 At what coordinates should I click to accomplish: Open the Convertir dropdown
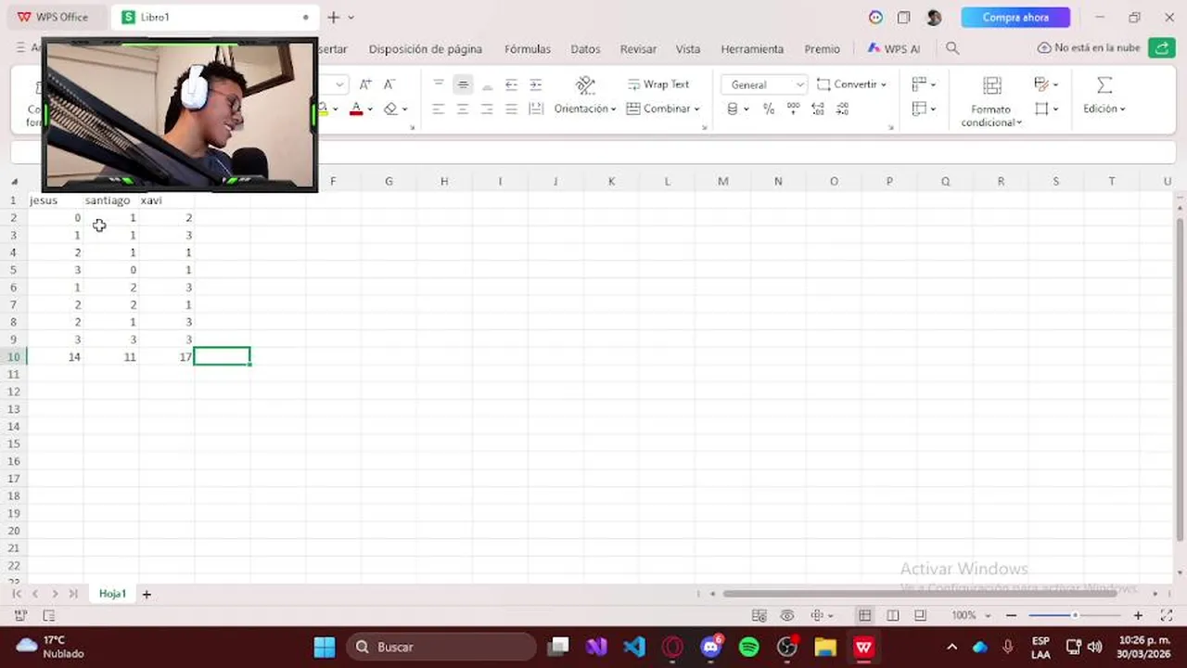pyautogui.click(x=851, y=84)
